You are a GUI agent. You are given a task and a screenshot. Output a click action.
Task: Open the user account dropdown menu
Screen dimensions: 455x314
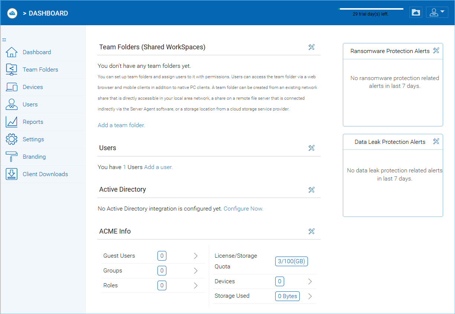[x=437, y=12]
